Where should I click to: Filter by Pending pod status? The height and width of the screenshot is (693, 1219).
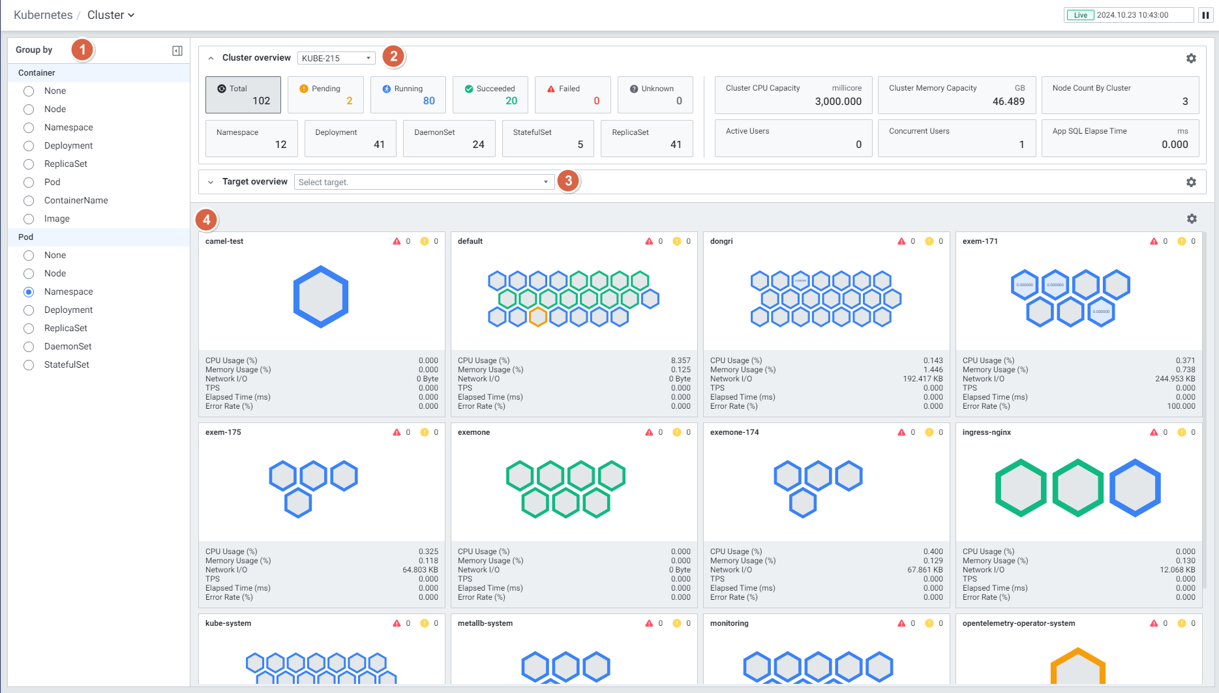tap(325, 95)
